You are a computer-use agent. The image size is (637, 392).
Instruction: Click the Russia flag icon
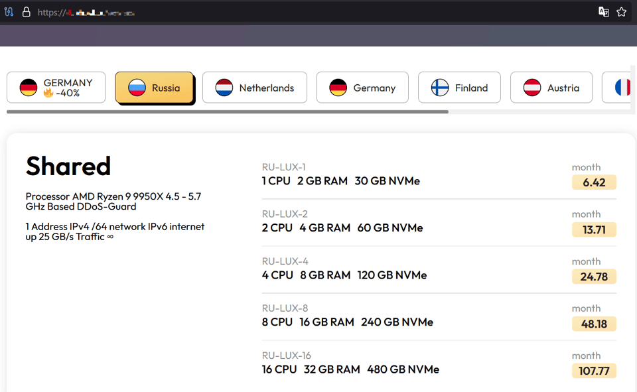click(137, 88)
